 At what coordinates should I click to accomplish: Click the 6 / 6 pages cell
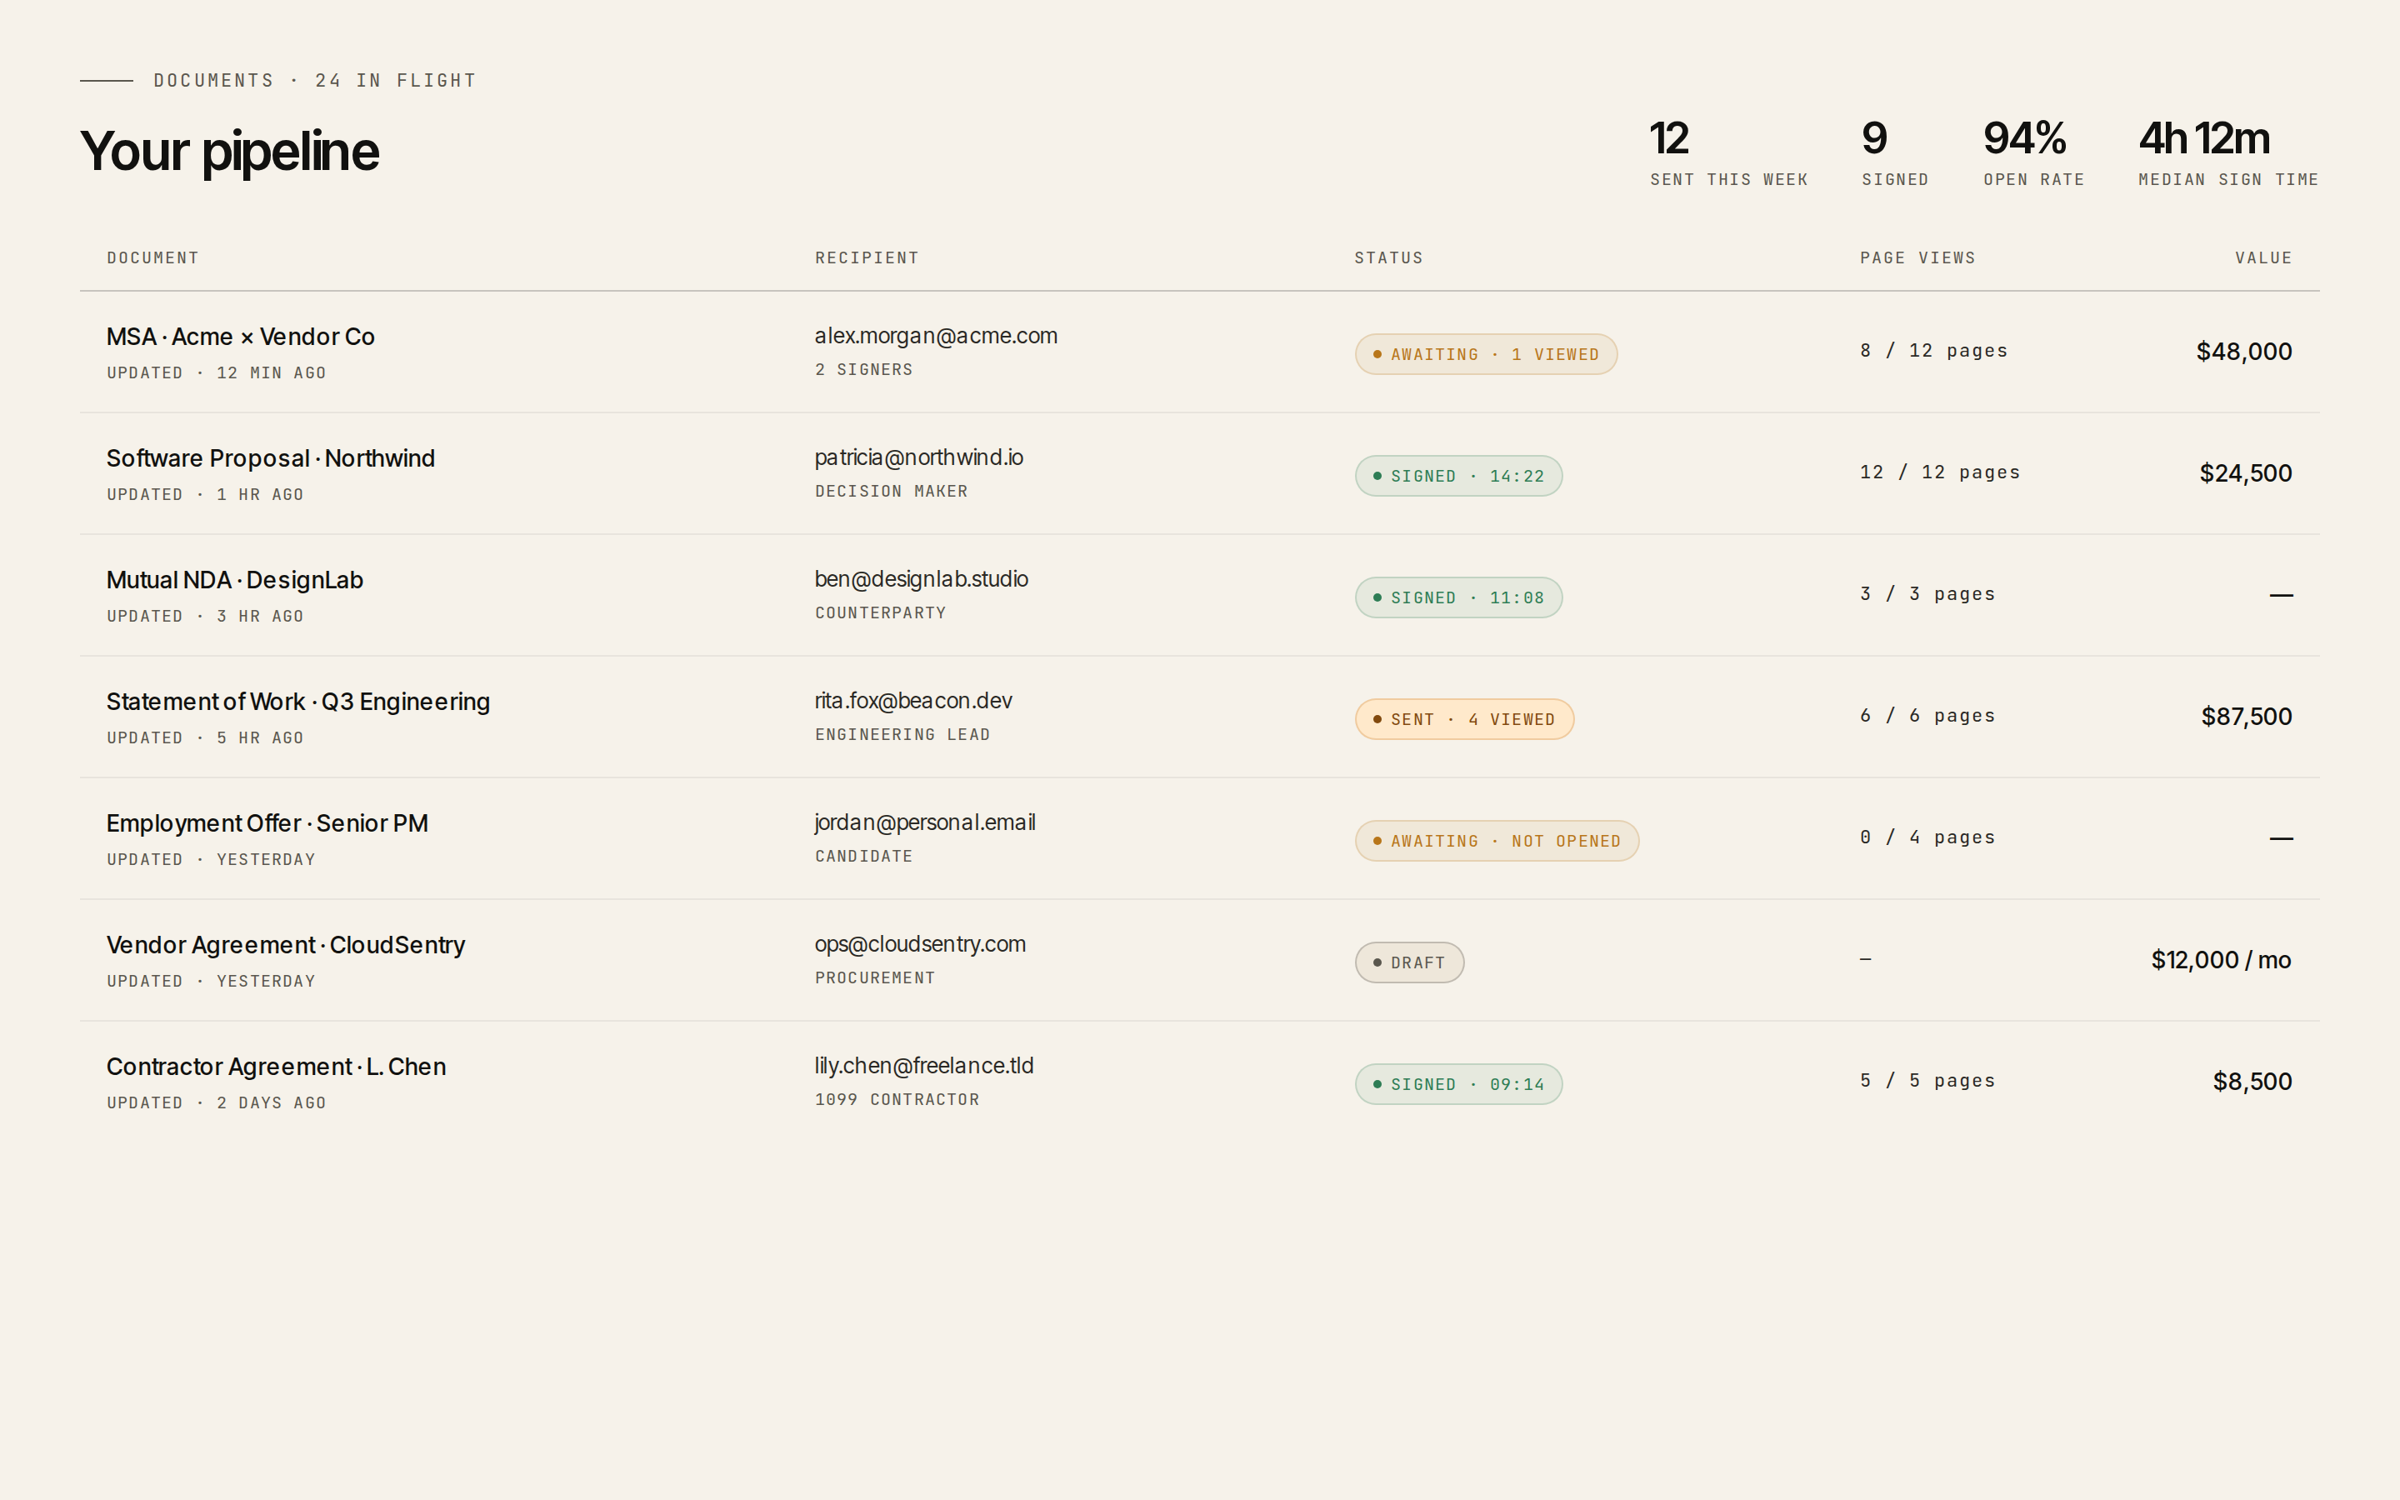pyautogui.click(x=1927, y=717)
